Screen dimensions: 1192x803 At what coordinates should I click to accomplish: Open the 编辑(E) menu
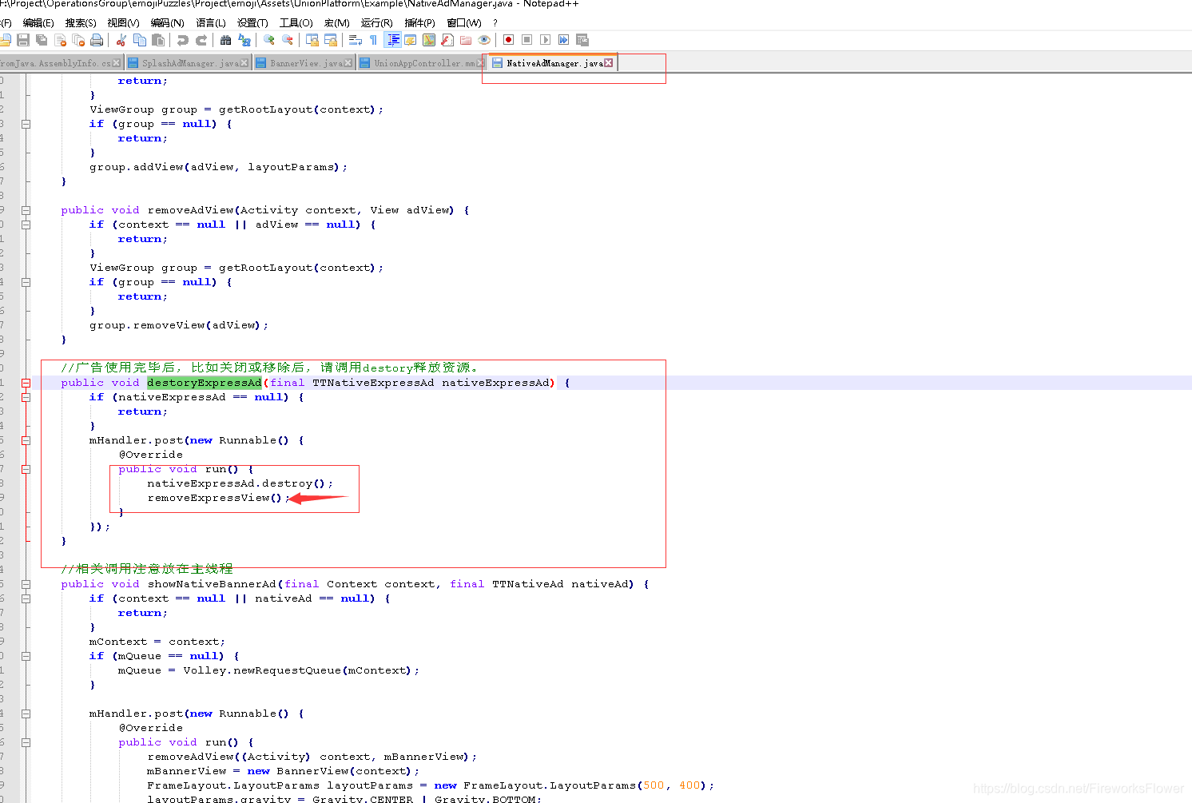click(38, 22)
